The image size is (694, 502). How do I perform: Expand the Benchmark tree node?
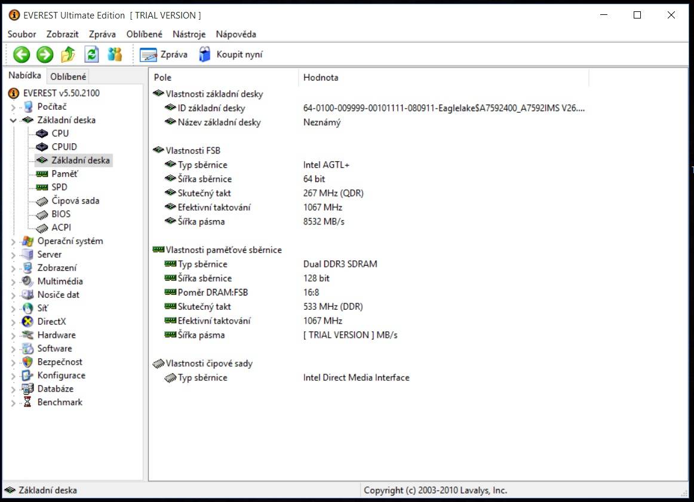pos(13,402)
